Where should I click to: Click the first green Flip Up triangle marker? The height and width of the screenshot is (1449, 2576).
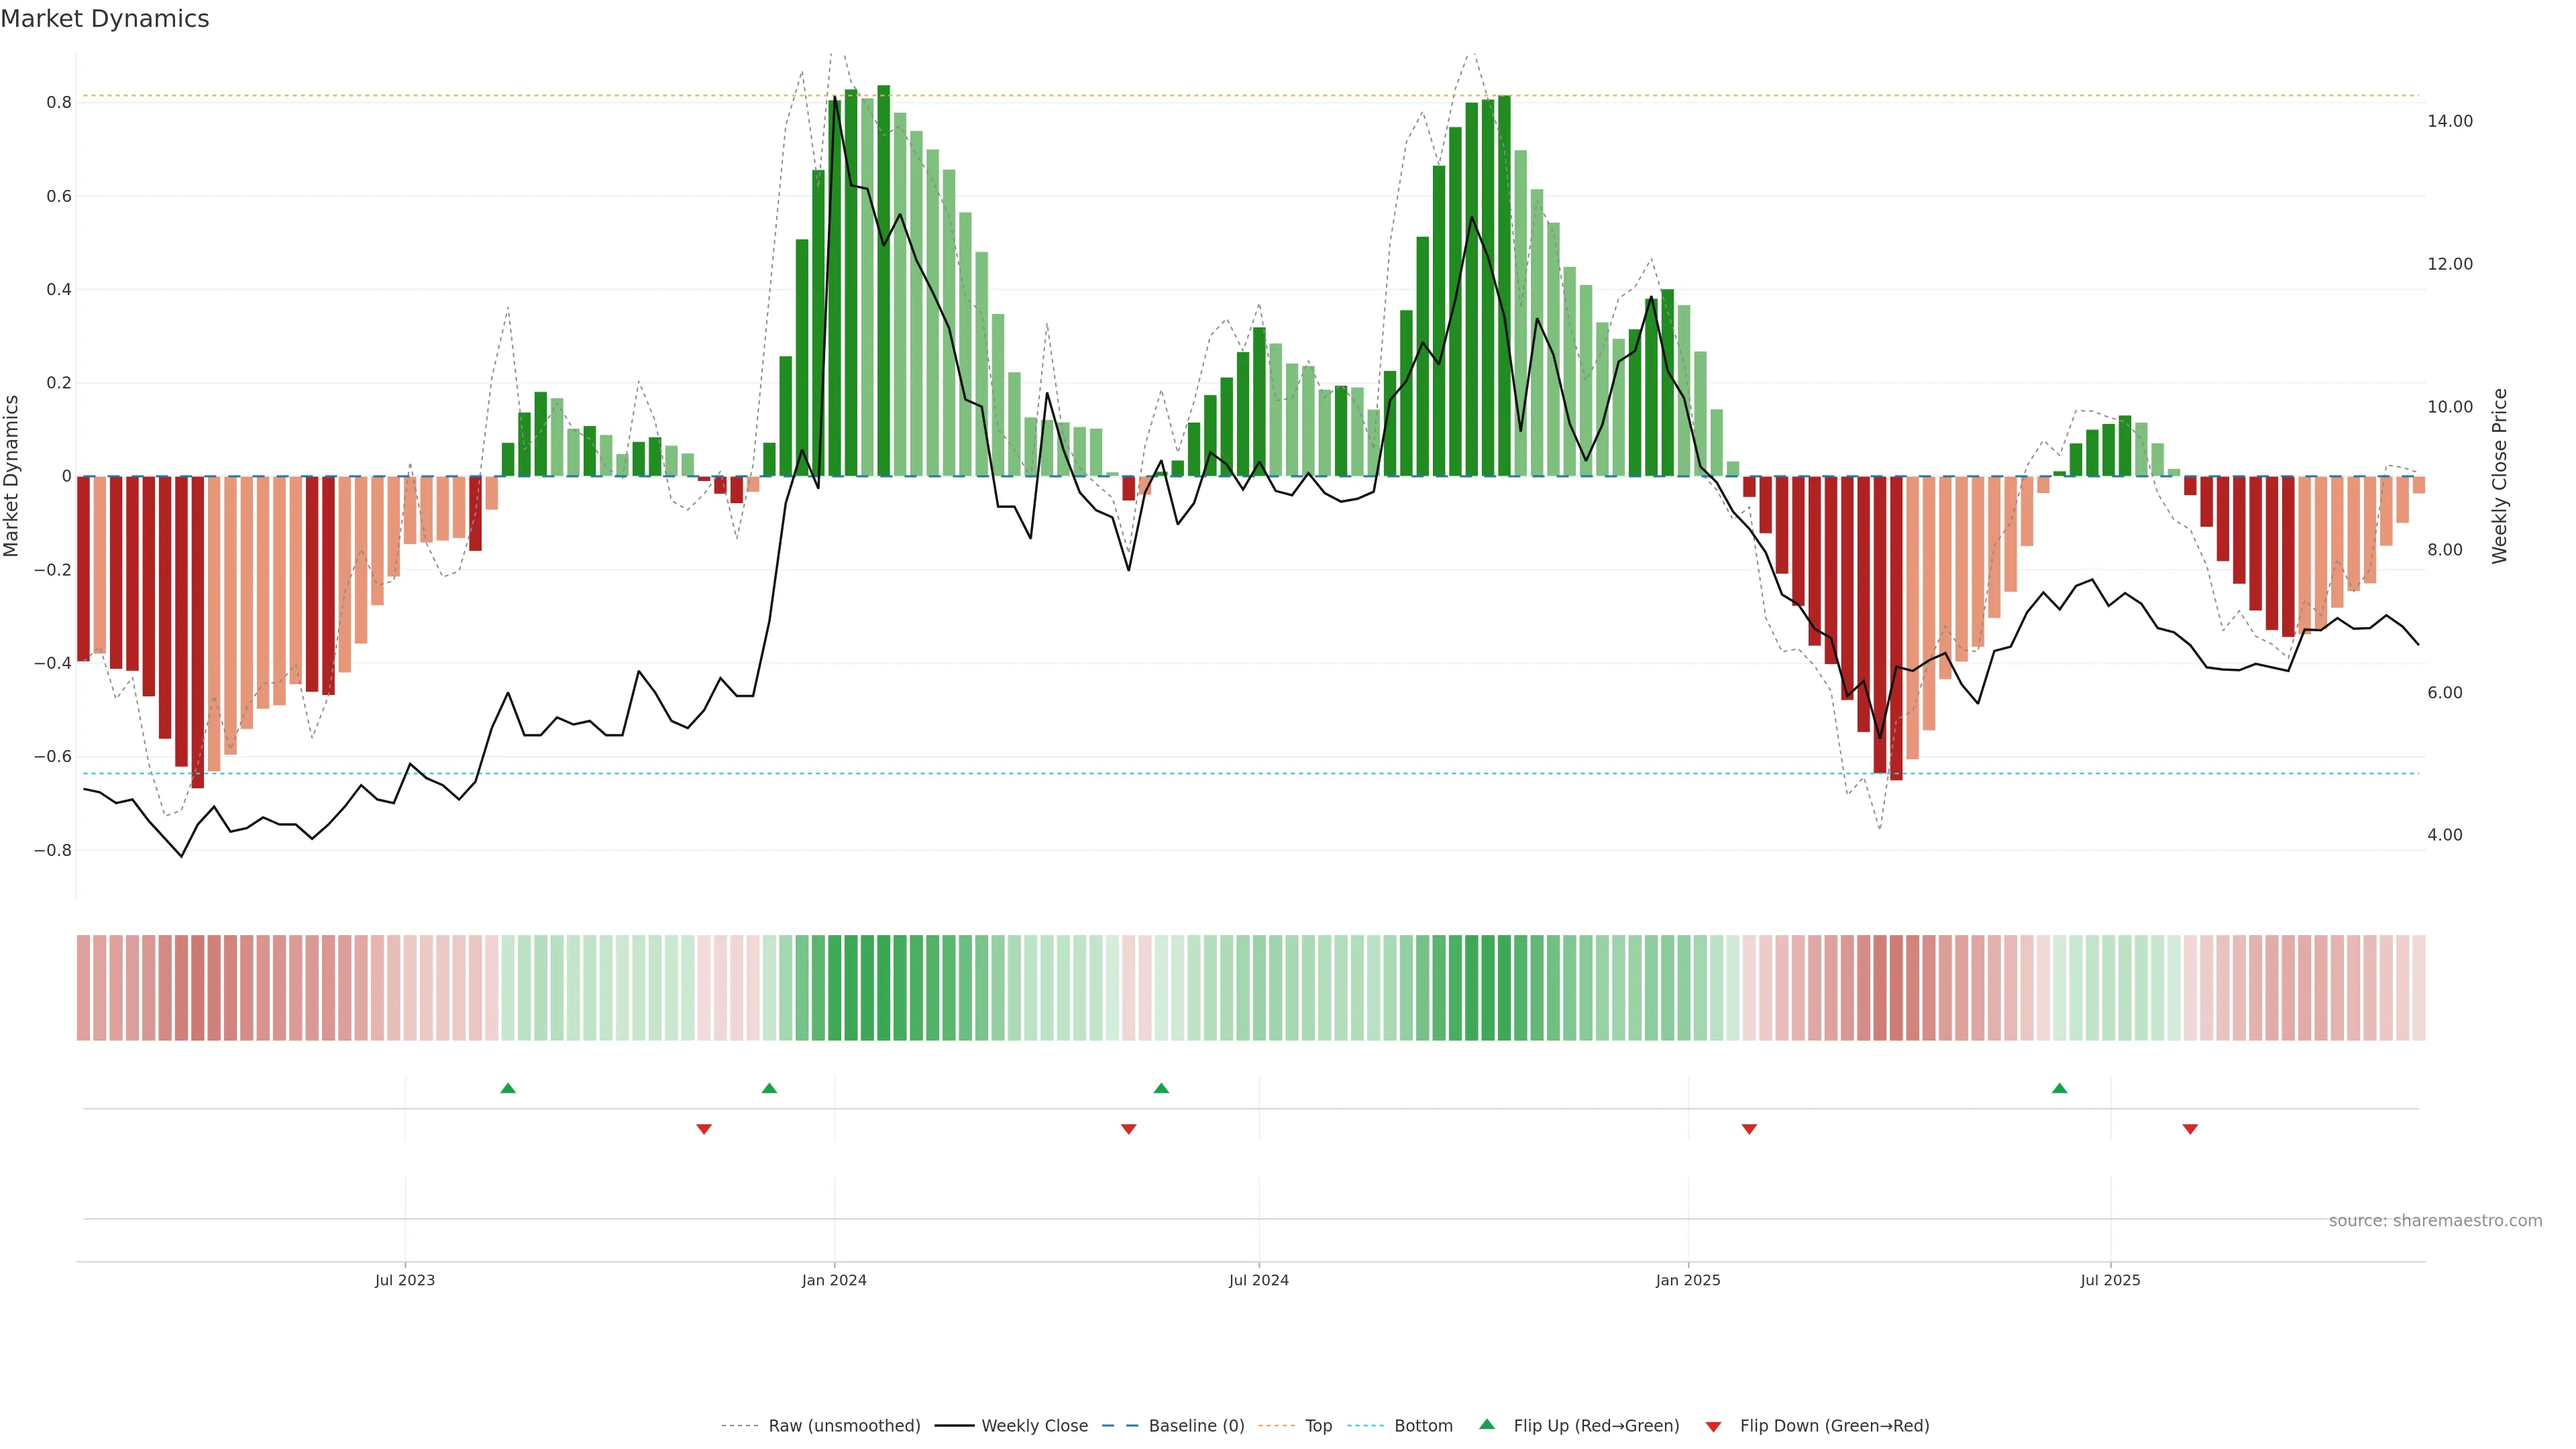[x=508, y=1088]
